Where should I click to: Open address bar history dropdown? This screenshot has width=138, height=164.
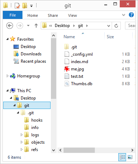tap(109, 26)
